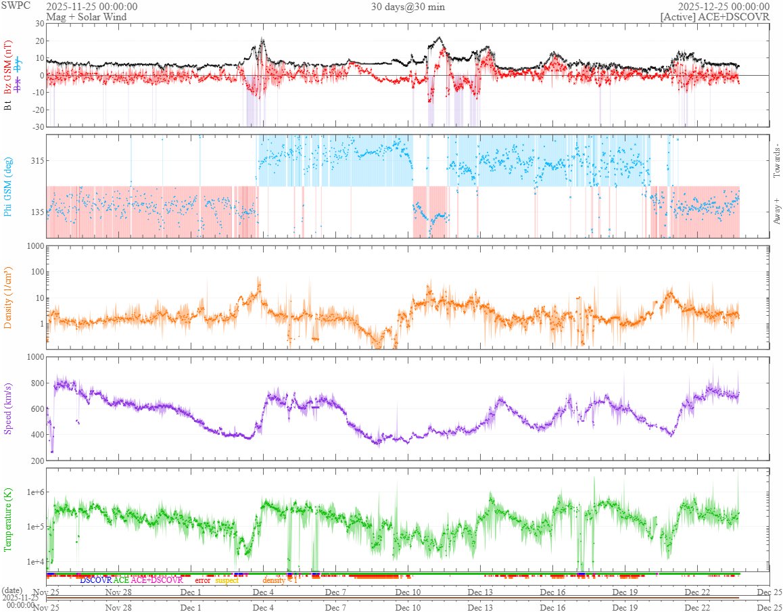This screenshot has width=783, height=612.
Task: Click inside the green Temperature plot panel
Action: (x=408, y=519)
